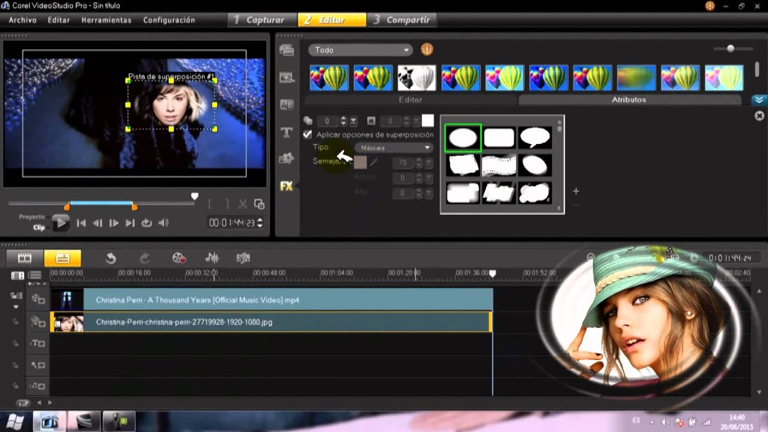Viewport: 768px width, 432px height.
Task: Click the Redo arrow in timeline toolbar
Action: click(x=145, y=258)
